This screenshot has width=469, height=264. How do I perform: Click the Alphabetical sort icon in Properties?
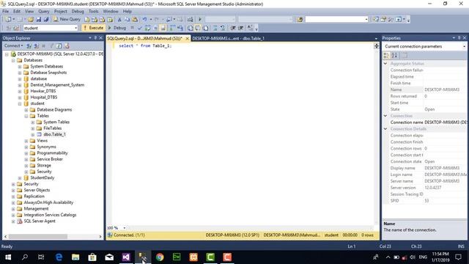[394, 56]
